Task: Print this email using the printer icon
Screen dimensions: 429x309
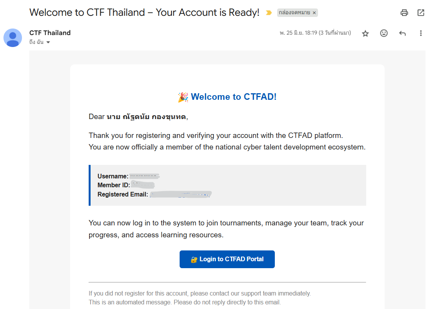Action: point(404,12)
